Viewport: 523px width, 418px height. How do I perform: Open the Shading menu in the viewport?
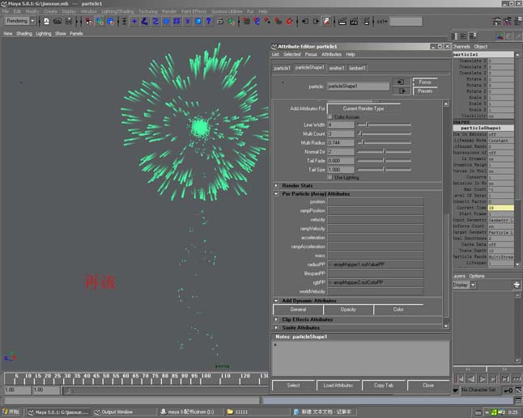tap(24, 34)
